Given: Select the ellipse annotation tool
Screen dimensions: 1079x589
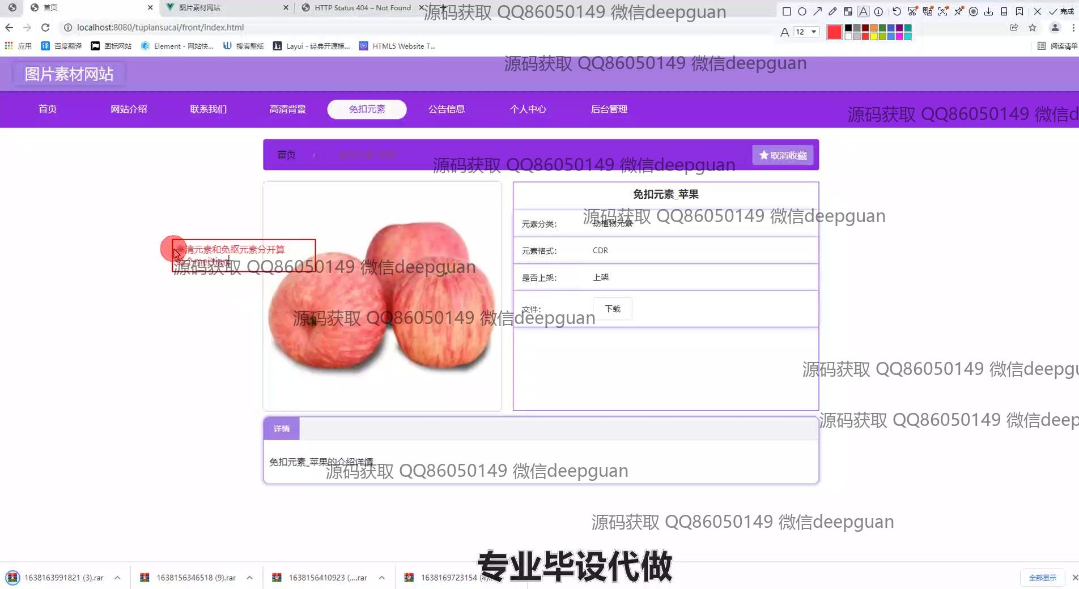Looking at the screenshot, I should [x=802, y=11].
